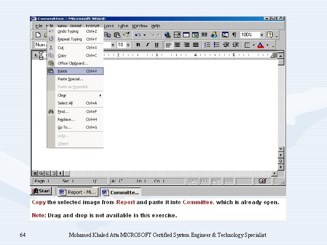327x245 pixels.
Task: Choose Cut from the Edit menu
Action: pyautogui.click(x=75, y=48)
